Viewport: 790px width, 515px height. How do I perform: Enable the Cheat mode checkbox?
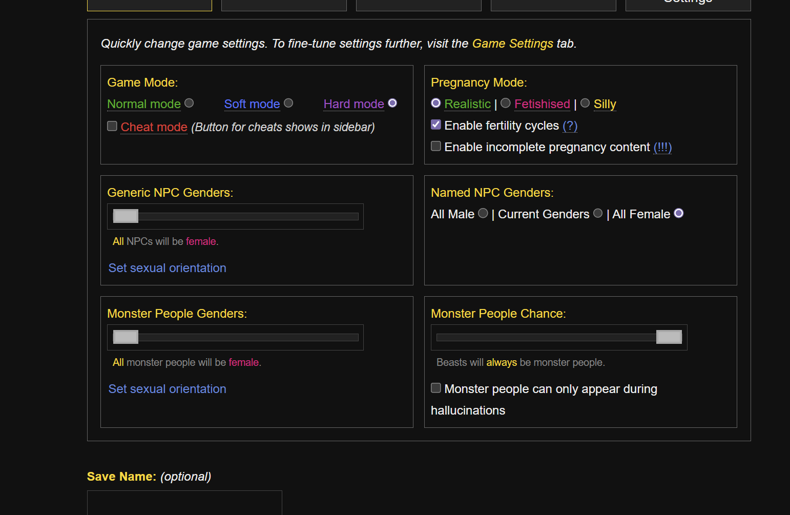pyautogui.click(x=112, y=126)
